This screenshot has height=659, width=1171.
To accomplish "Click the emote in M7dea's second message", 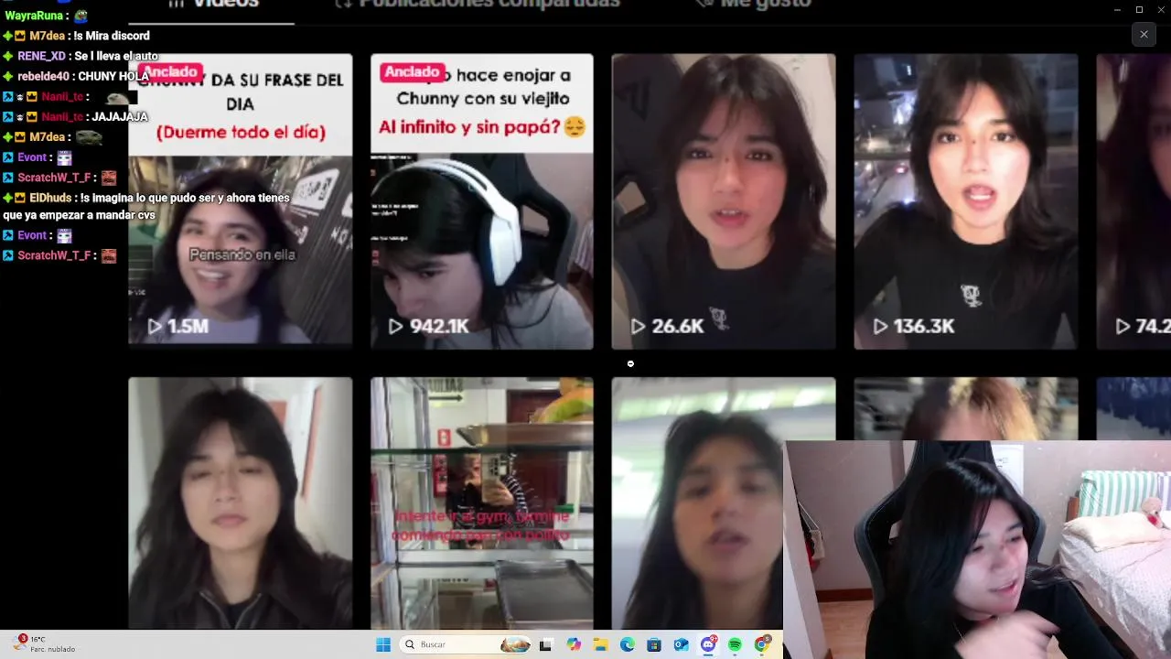I will 89,137.
